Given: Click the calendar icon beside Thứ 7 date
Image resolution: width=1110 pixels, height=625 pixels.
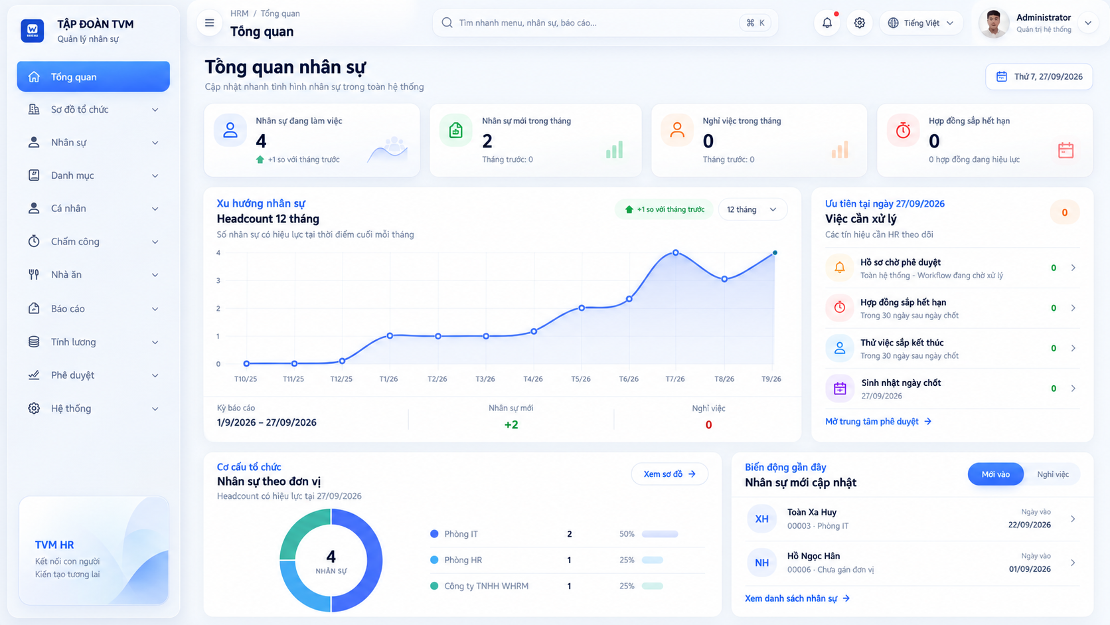Looking at the screenshot, I should coord(1002,76).
